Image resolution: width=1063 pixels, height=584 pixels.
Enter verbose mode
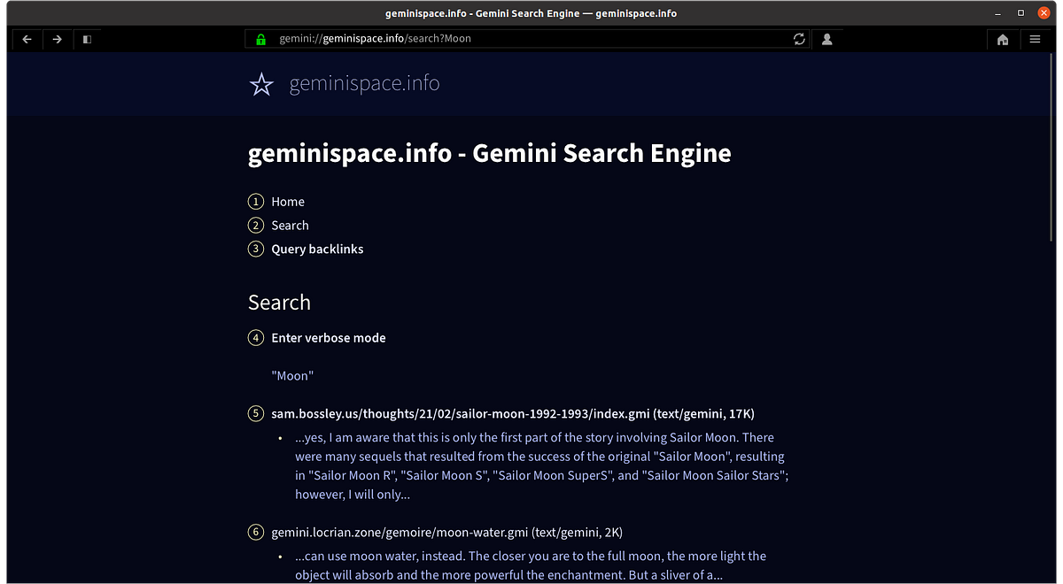click(328, 338)
